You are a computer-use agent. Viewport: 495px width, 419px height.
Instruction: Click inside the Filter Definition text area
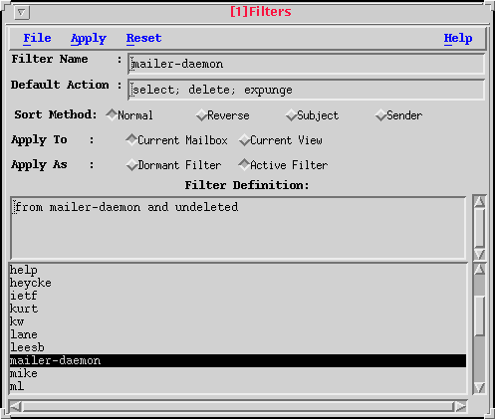click(238, 228)
